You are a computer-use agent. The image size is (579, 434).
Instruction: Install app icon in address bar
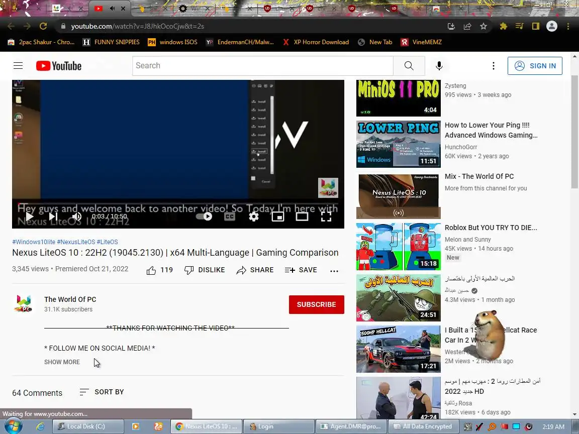[x=451, y=26]
